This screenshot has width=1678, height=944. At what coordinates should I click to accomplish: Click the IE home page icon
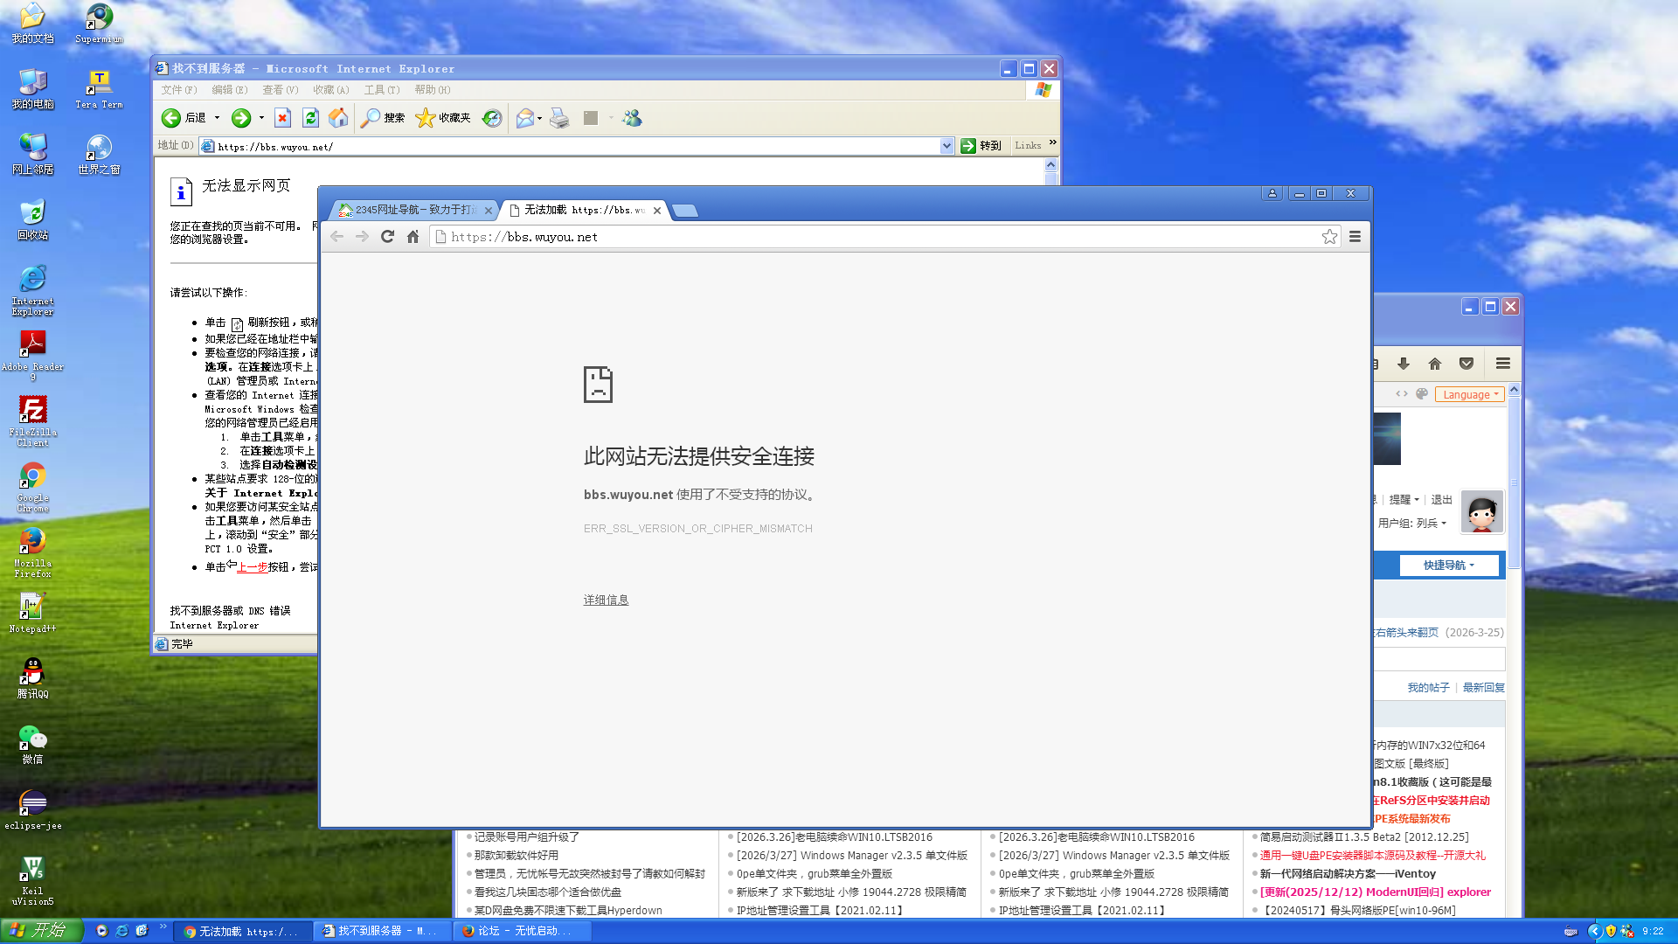coord(338,118)
